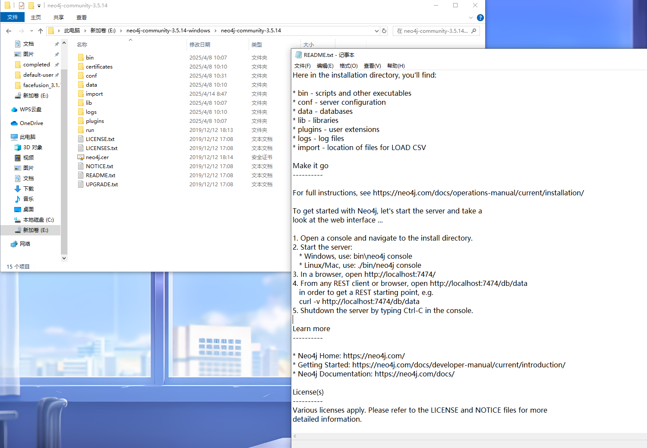Select the neo4j.cer certificate file icon
Image resolution: width=647 pixels, height=448 pixels.
point(81,157)
